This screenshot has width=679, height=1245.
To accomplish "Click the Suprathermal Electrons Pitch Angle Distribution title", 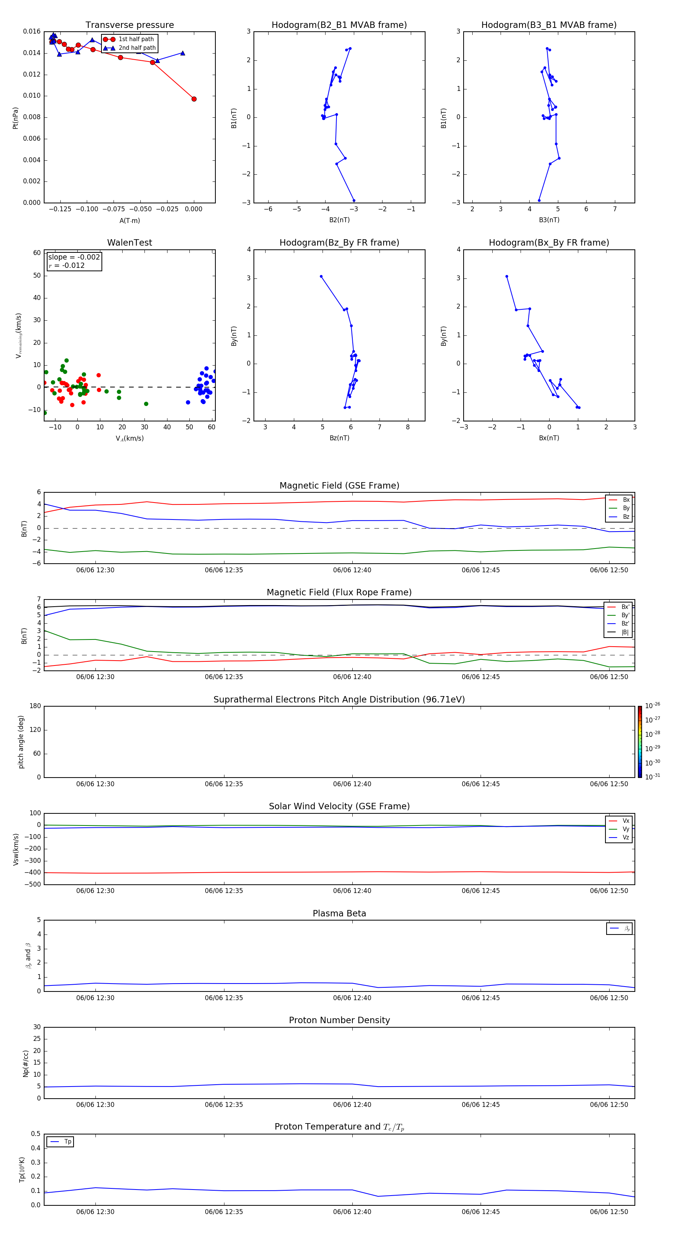I will [339, 700].
